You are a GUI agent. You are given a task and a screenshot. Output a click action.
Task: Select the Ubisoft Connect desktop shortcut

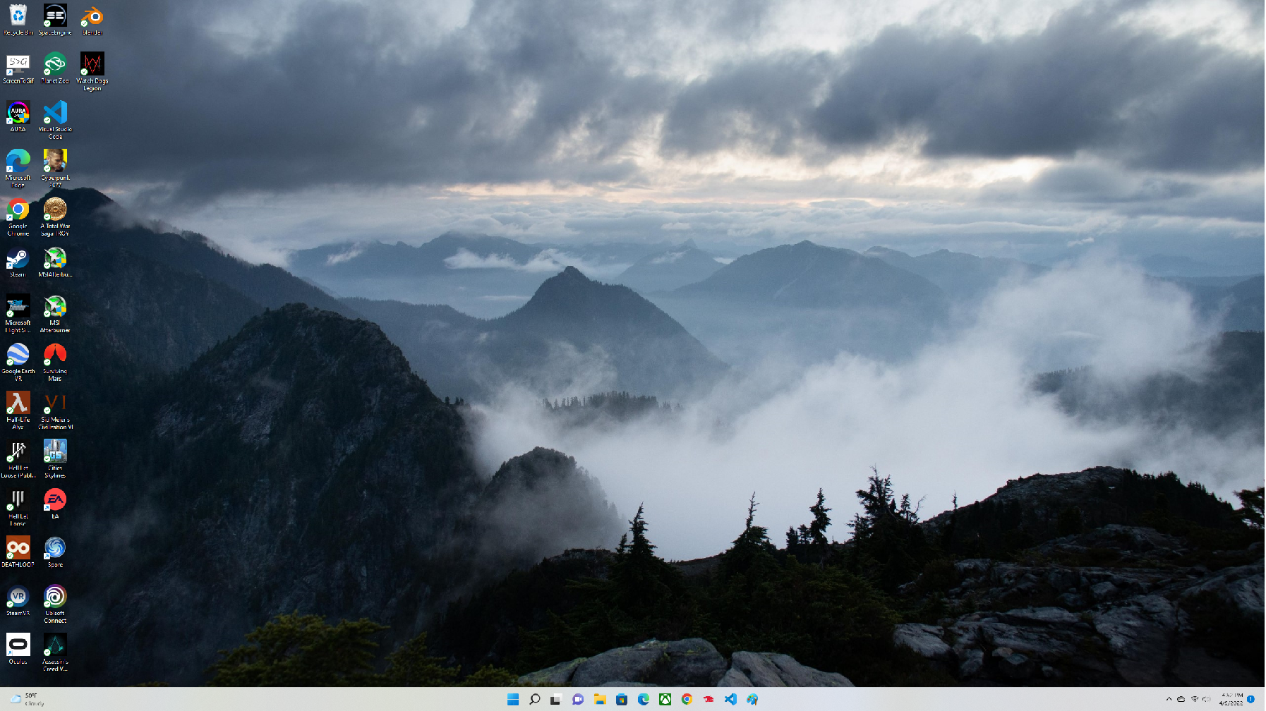point(55,604)
